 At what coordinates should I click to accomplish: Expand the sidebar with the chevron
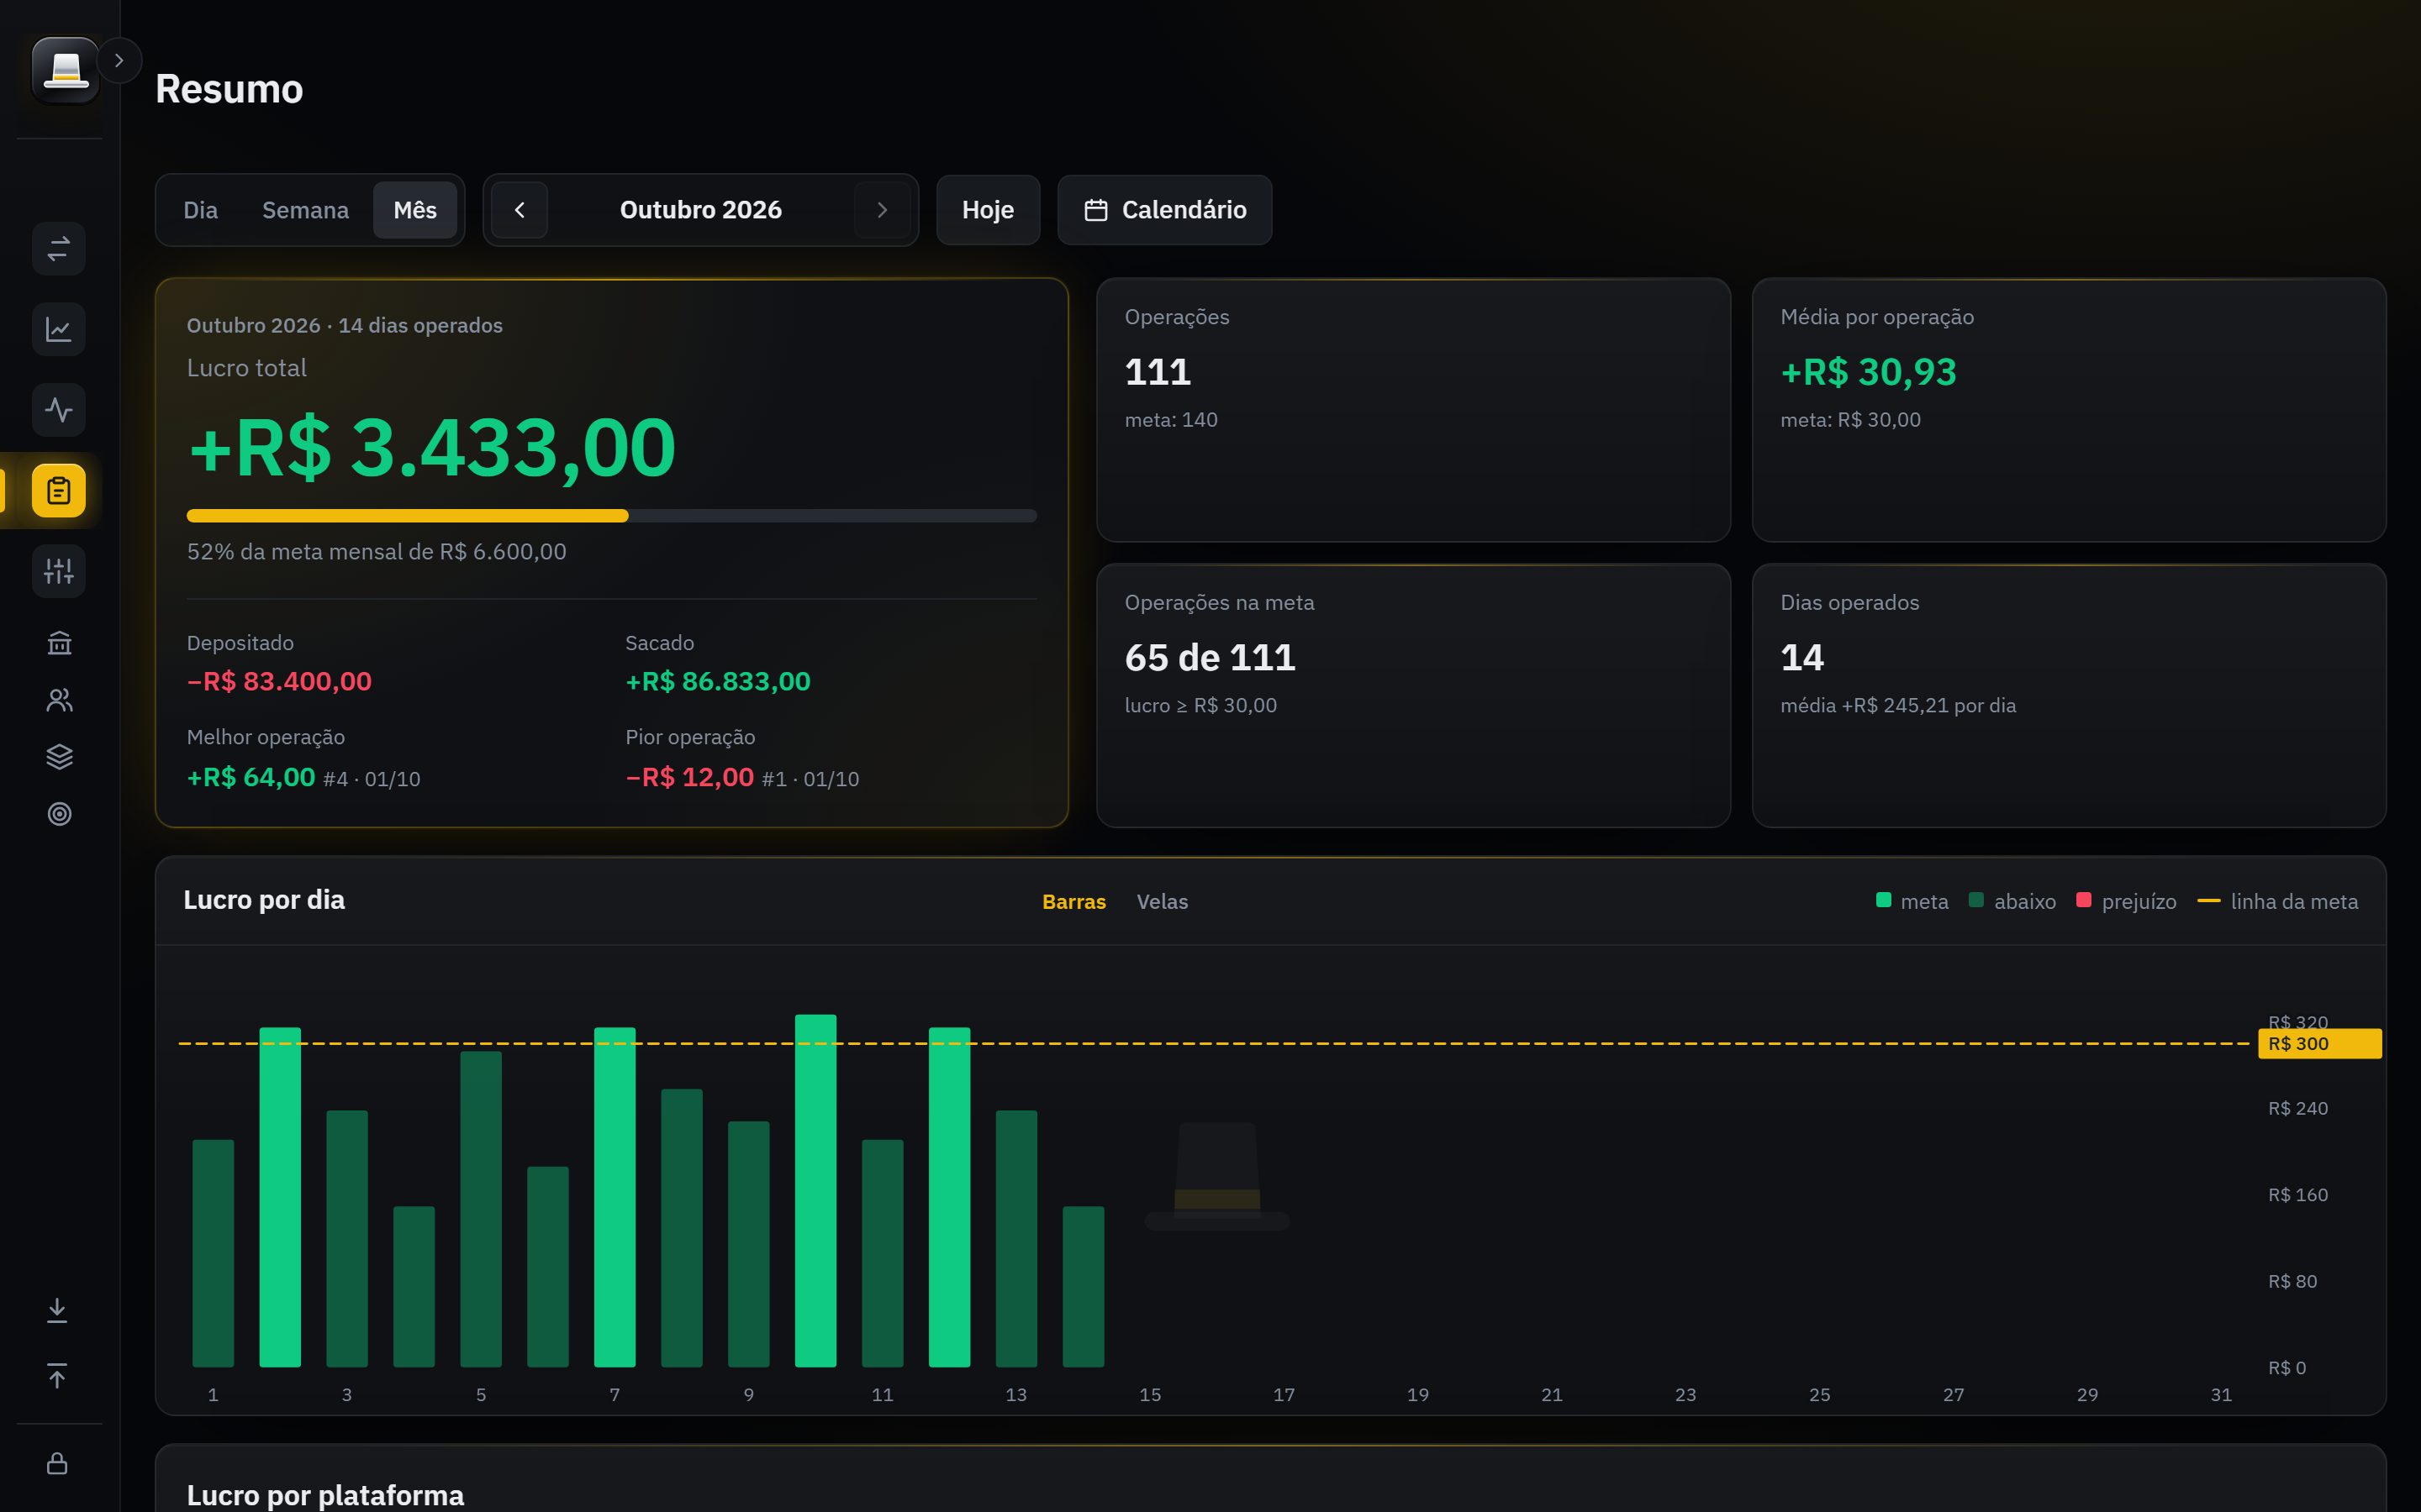119,61
